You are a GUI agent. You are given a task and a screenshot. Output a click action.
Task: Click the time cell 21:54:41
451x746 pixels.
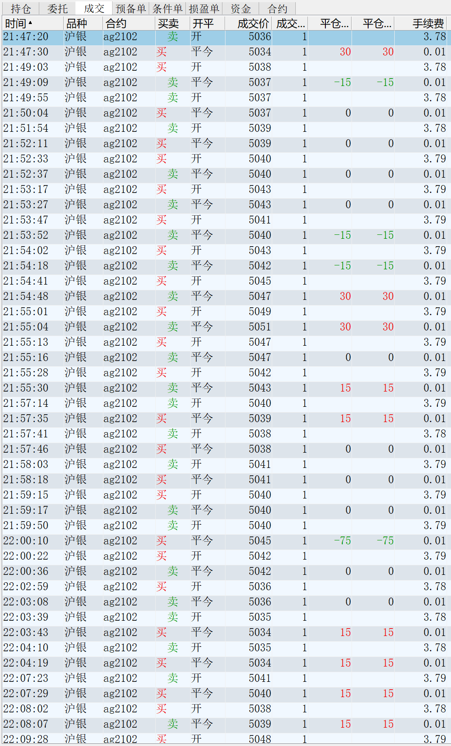pos(26,281)
